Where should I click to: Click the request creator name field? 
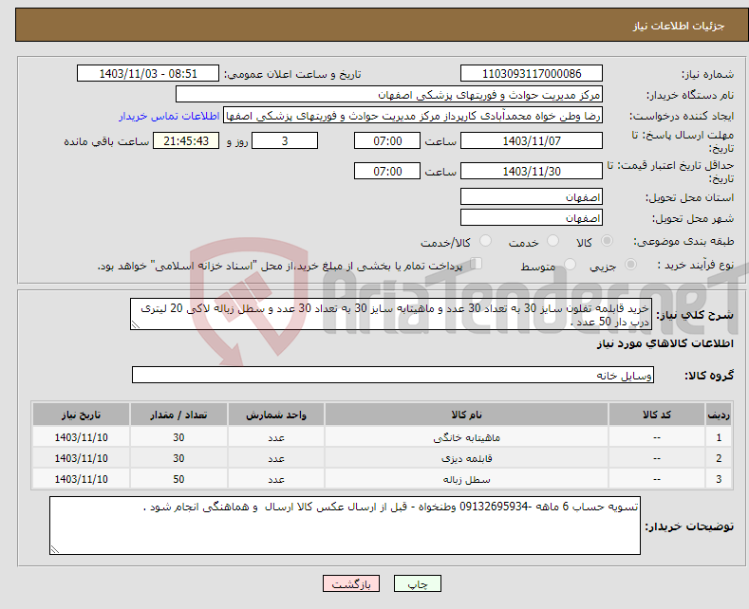pyautogui.click(x=413, y=116)
